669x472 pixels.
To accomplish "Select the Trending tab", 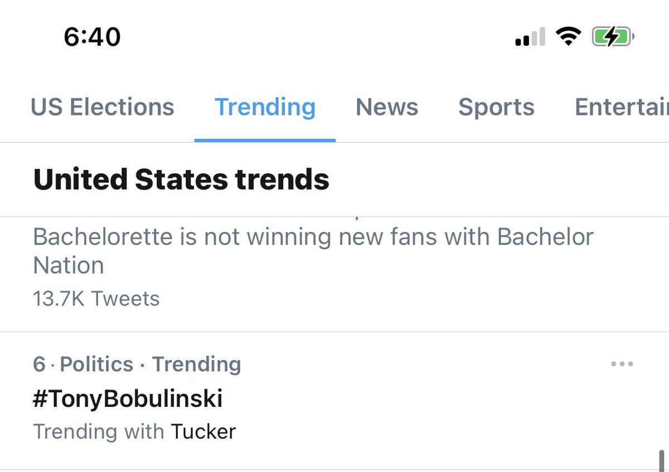I will [265, 107].
